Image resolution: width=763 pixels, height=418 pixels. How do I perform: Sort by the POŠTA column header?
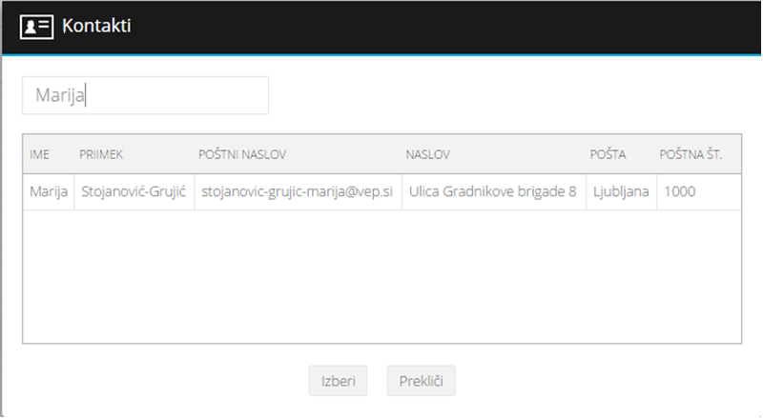(608, 154)
